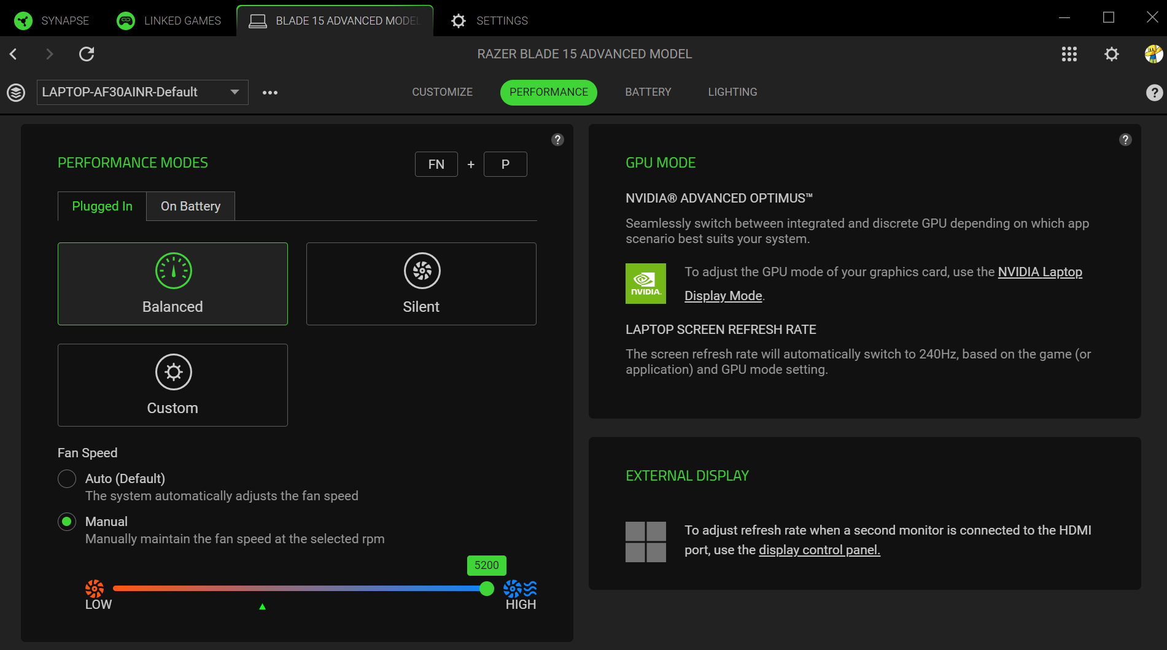1167x650 pixels.
Task: Open the user profile avatar
Action: pyautogui.click(x=1153, y=54)
